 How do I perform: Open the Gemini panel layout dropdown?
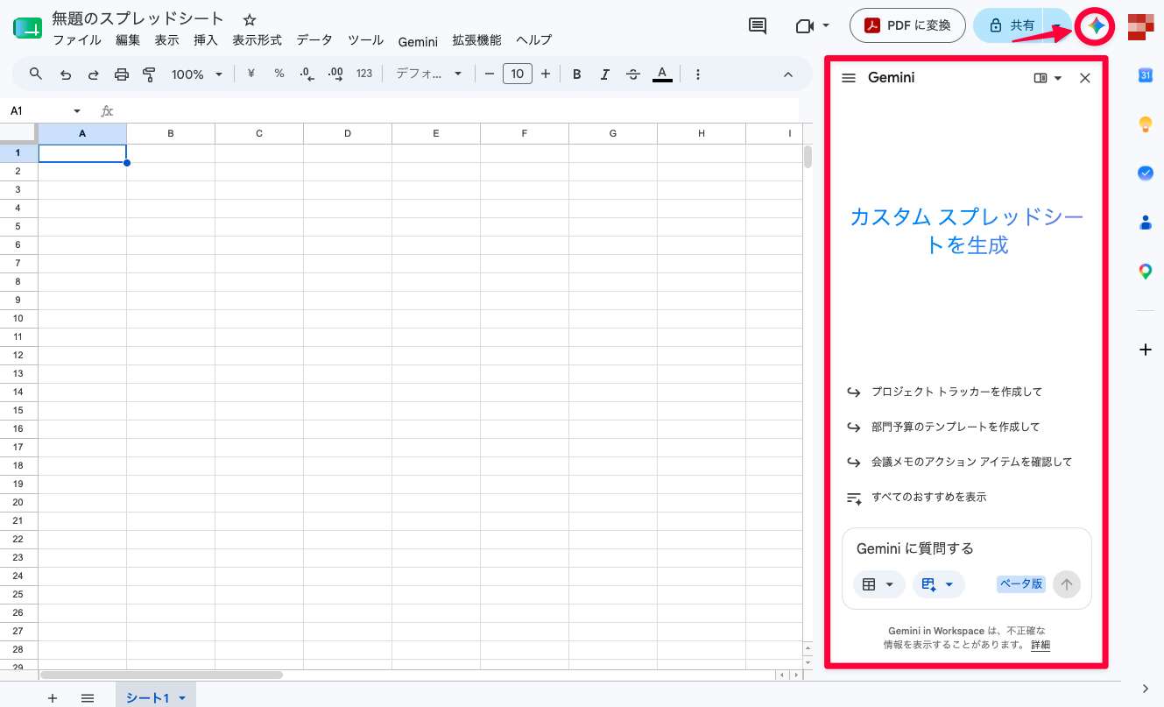tap(1048, 78)
